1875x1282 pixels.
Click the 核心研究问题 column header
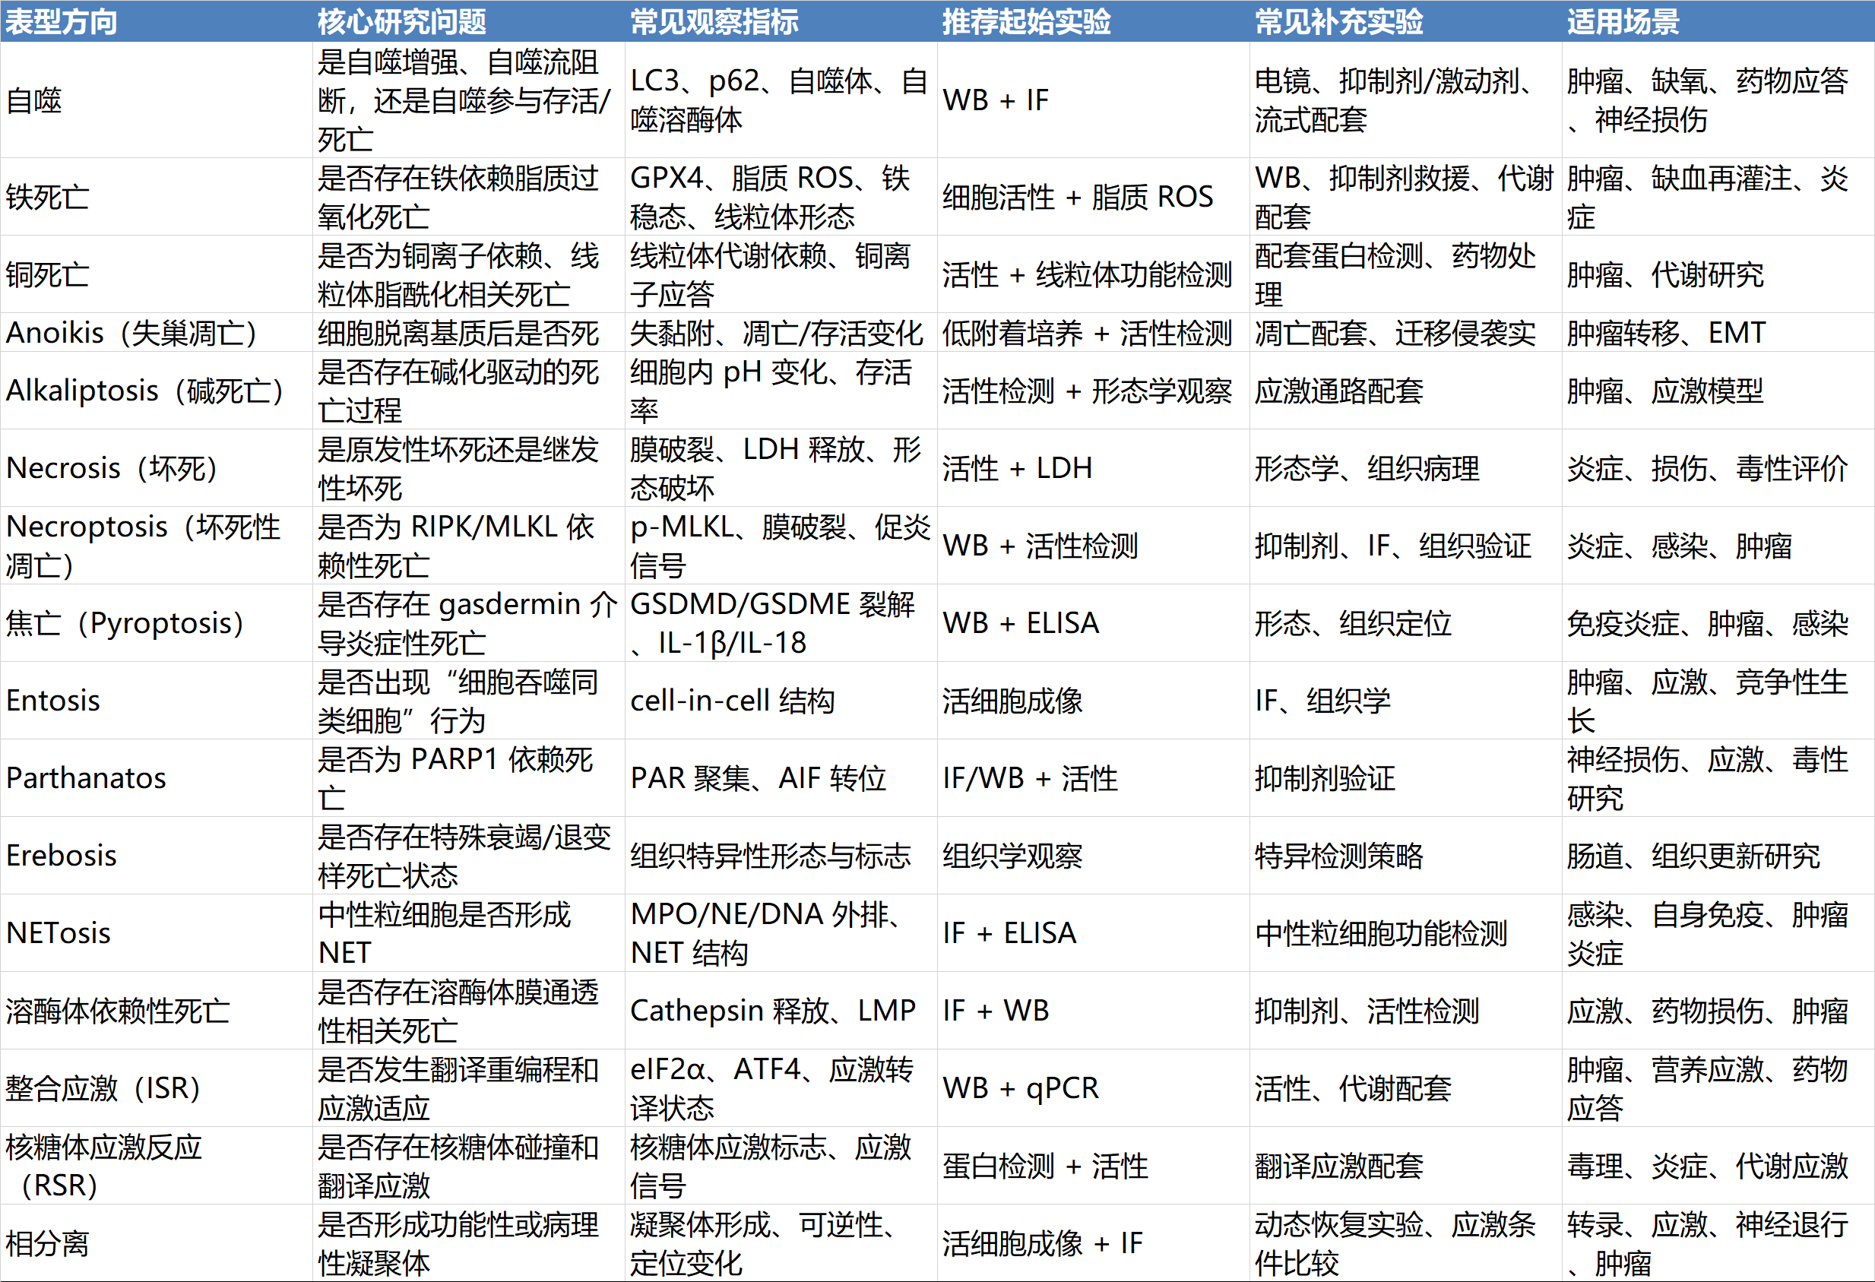401,21
